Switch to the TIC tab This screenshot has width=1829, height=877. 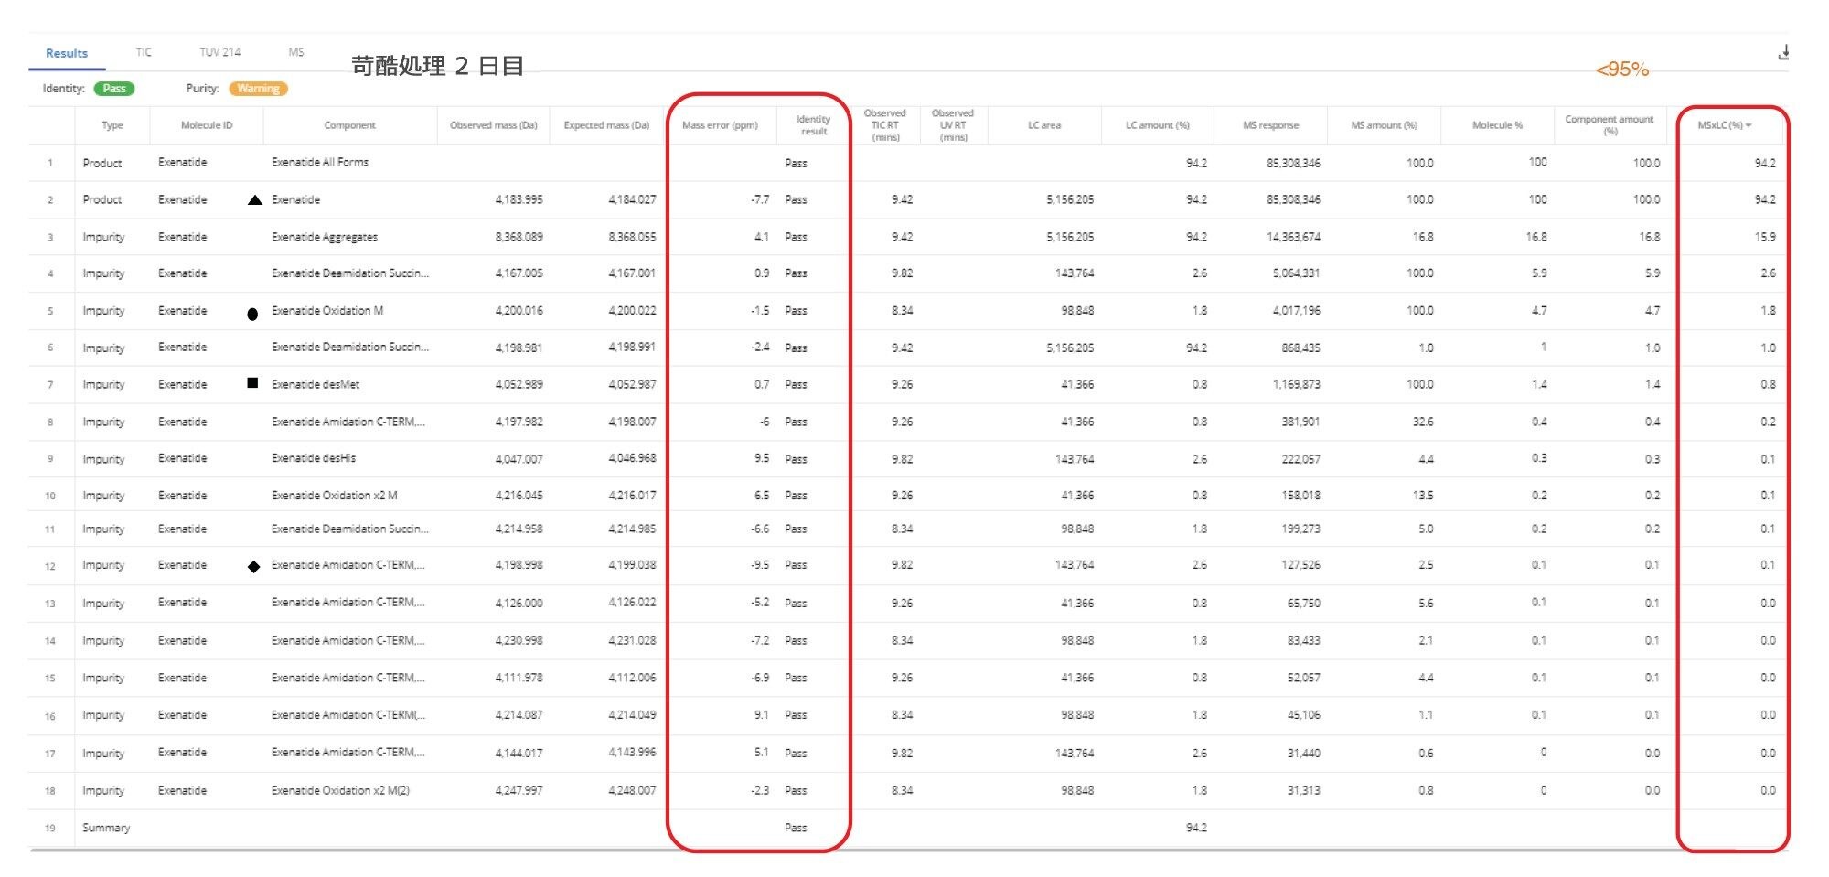(x=144, y=52)
